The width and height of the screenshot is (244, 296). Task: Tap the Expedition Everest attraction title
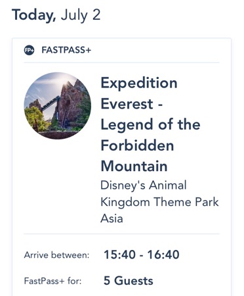pyautogui.click(x=150, y=124)
